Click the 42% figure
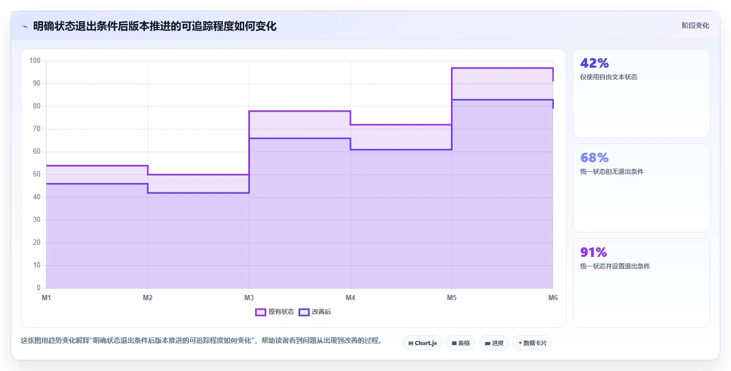The height and width of the screenshot is (371, 731). (x=594, y=63)
